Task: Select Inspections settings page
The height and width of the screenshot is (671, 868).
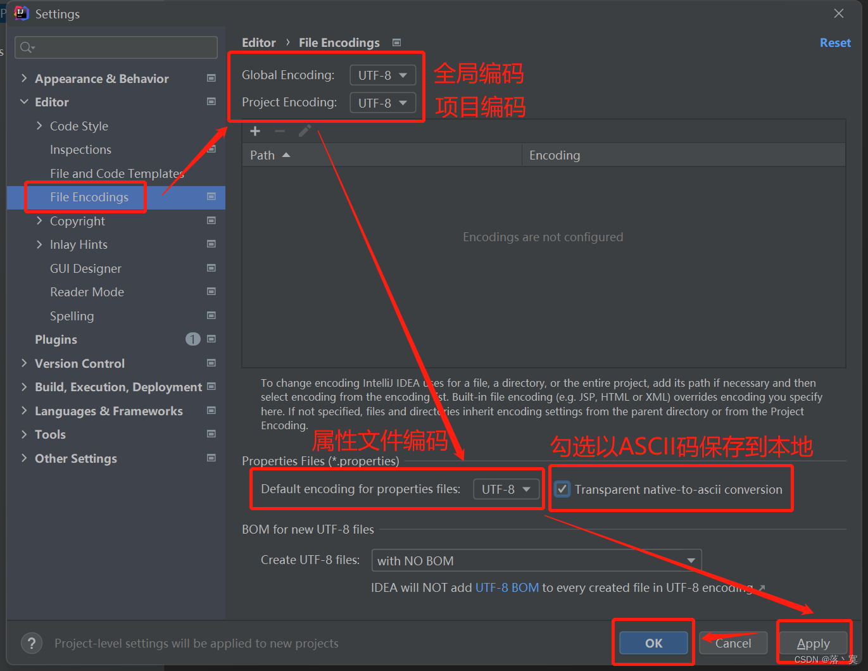Action: click(80, 149)
